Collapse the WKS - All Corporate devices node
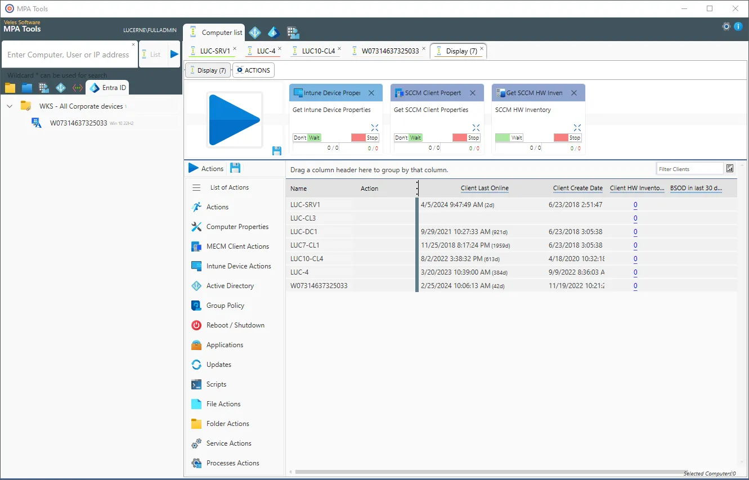This screenshot has height=480, width=749. [9, 106]
